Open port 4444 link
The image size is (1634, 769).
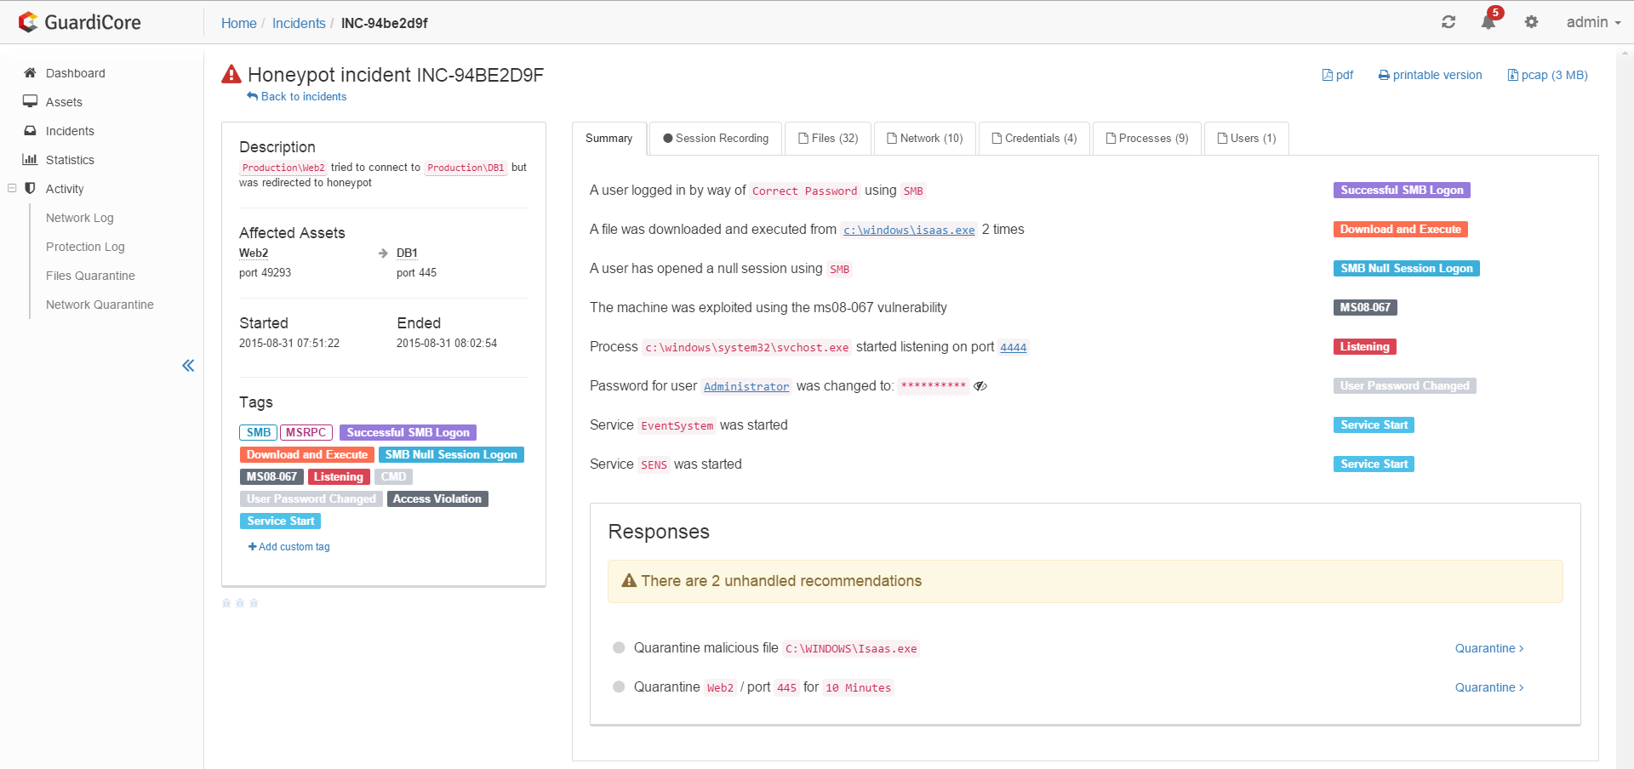tap(1013, 348)
